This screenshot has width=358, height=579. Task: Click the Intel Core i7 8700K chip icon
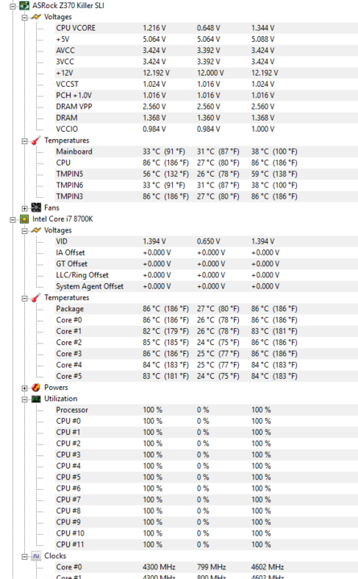[24, 220]
